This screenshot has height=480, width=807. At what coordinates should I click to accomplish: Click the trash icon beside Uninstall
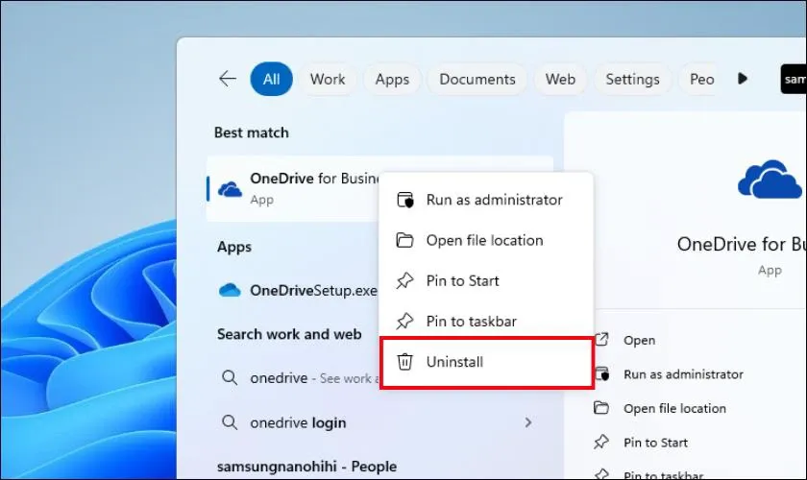(x=404, y=362)
